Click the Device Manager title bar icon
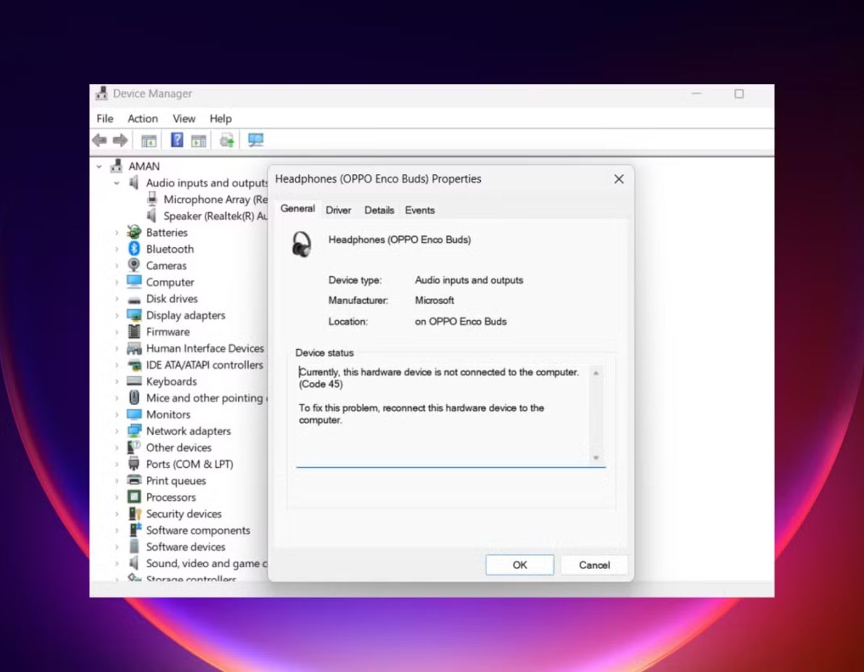 (102, 94)
